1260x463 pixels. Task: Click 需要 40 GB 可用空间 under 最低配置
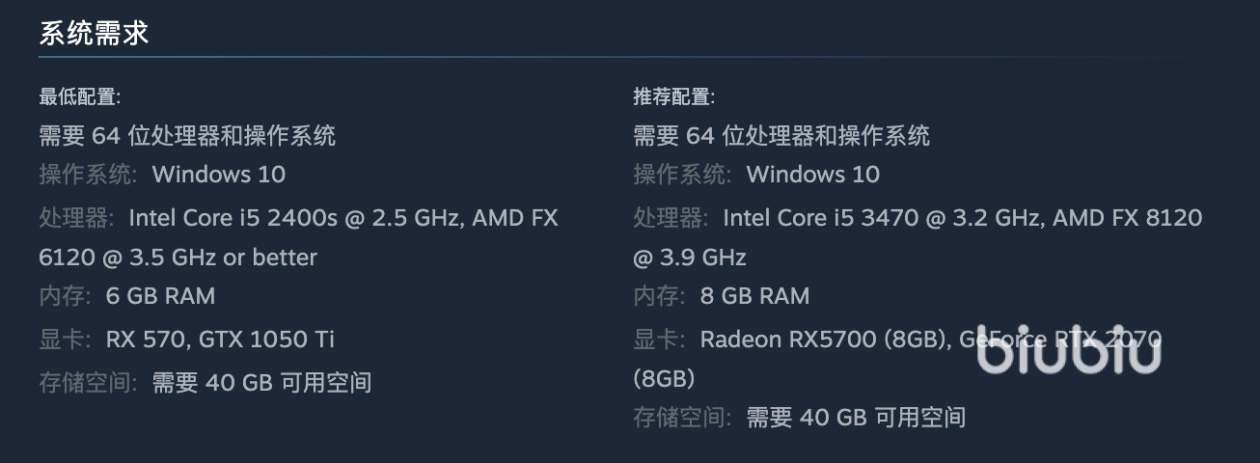click(x=261, y=382)
